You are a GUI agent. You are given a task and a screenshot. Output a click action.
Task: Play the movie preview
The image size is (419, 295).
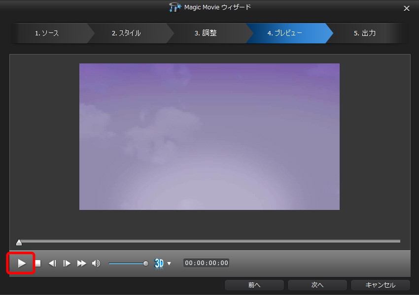pos(21,263)
